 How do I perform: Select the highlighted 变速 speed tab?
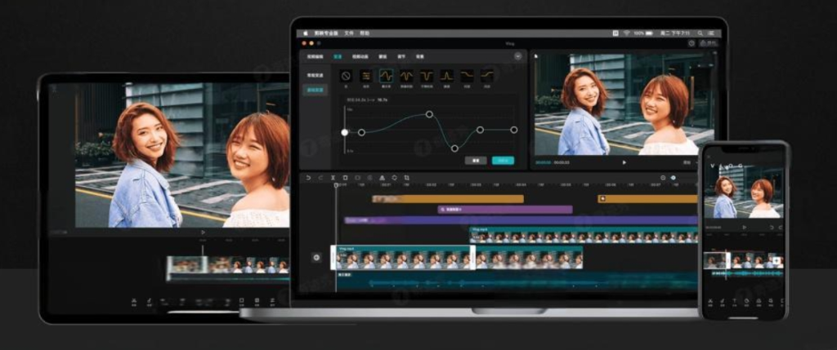338,56
